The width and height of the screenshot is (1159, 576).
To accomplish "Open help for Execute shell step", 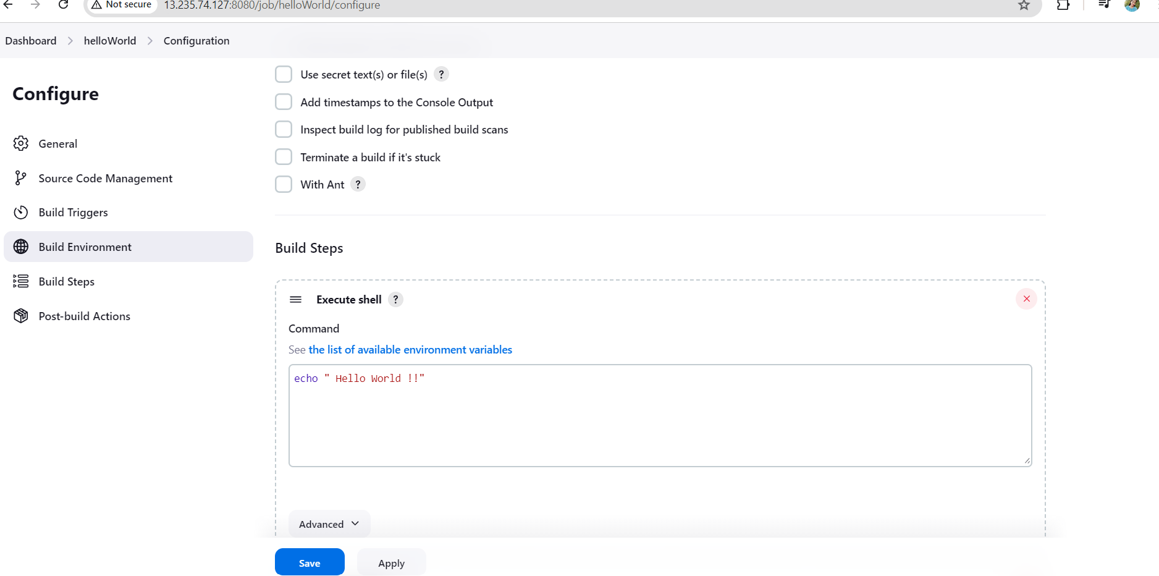I will coord(396,300).
